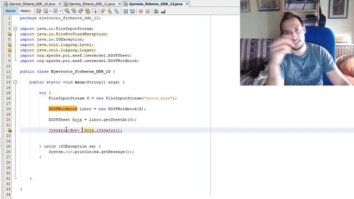The image size is (354, 199).
Task: Go to the next bookmark
Action: [x=110, y=11]
